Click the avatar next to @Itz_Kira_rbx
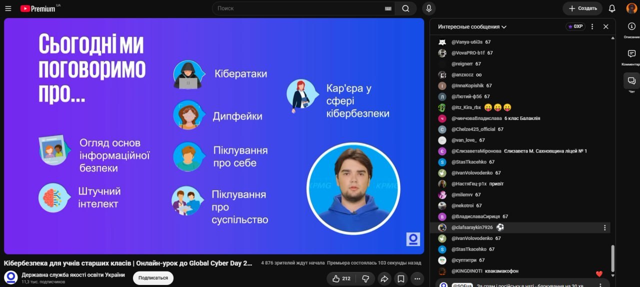The width and height of the screenshot is (640, 287). (442, 107)
